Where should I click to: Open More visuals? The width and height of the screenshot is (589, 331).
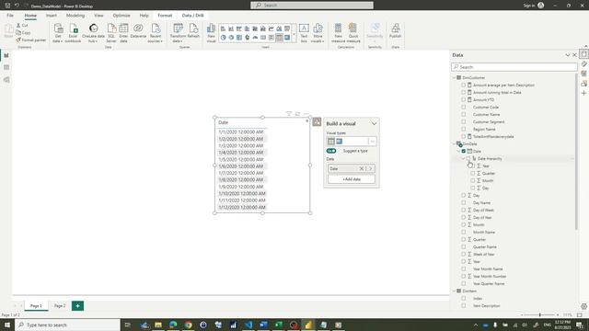click(318, 33)
